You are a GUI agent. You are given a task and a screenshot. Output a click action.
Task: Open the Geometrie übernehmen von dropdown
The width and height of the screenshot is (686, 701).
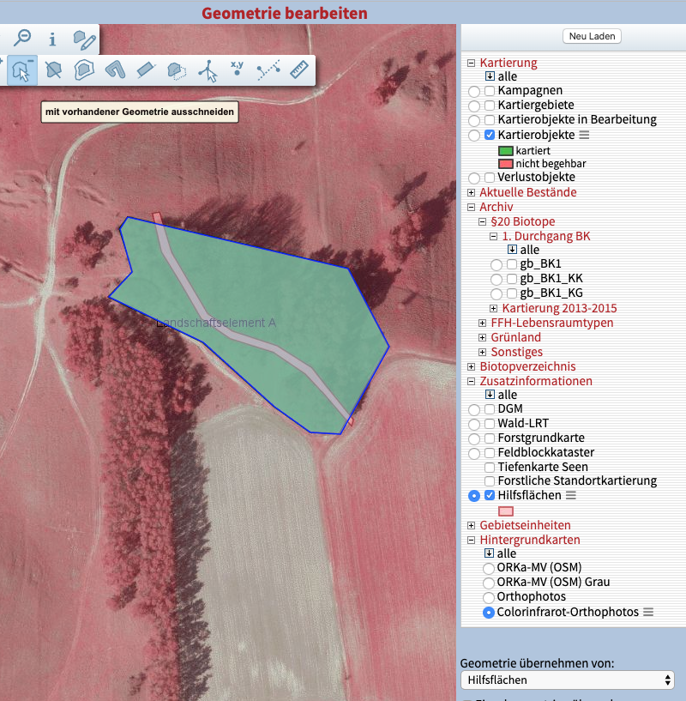(x=567, y=680)
